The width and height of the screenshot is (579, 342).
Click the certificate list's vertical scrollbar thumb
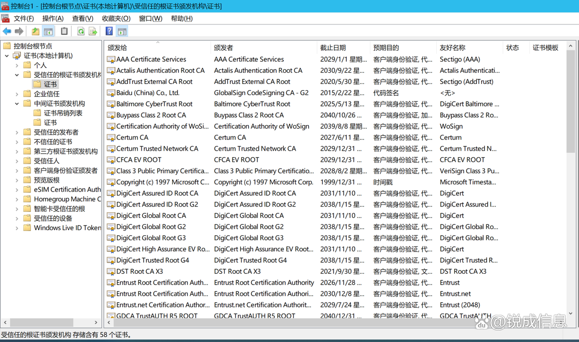click(x=571, y=101)
